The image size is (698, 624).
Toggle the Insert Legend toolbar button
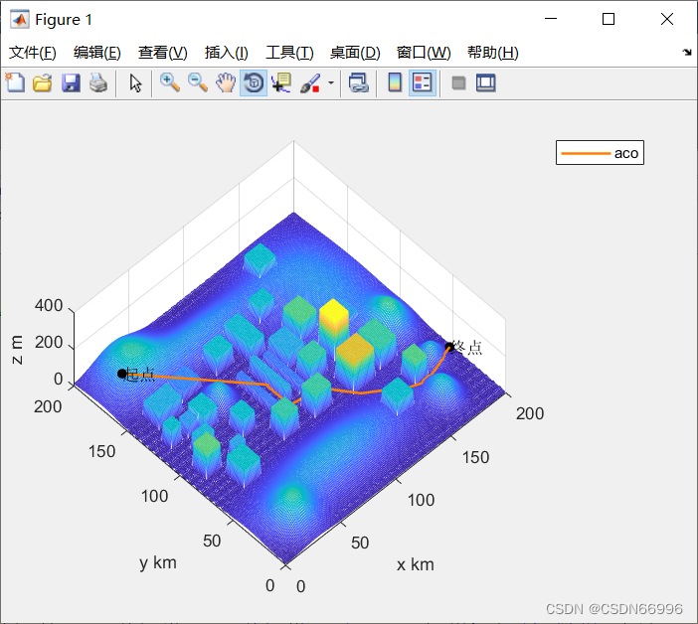(422, 82)
